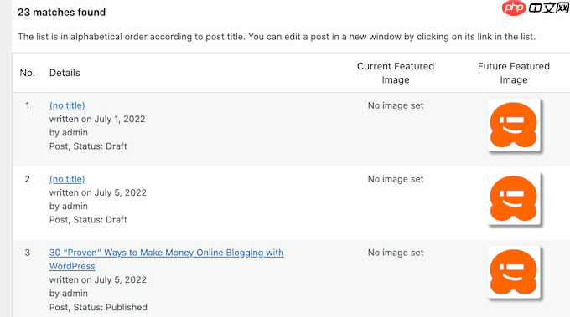This screenshot has width=570, height=317.
Task: Click 'No image set' text in row 2
Action: coord(396,179)
